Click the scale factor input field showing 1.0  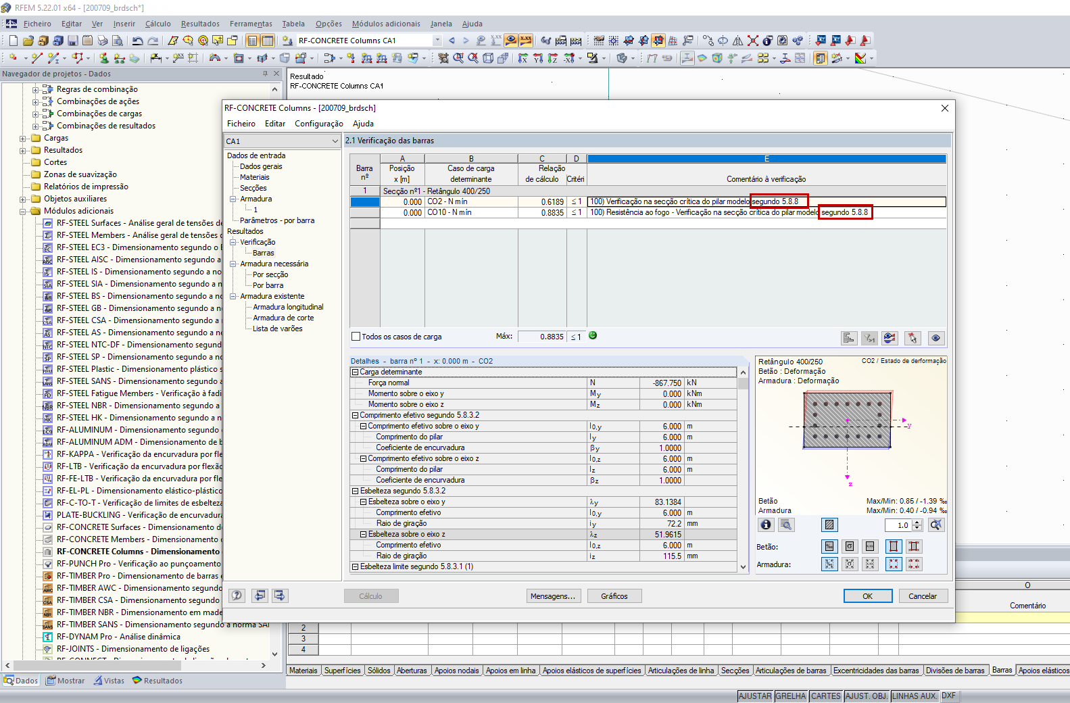point(899,525)
